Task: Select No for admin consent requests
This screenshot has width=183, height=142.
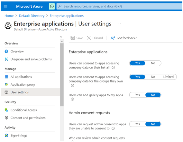Action: coord(153,124)
